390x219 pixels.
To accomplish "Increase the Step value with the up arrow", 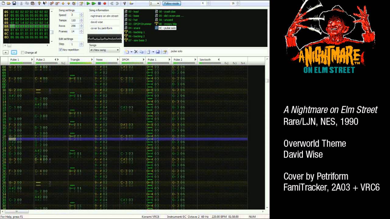I will (x=81, y=43).
